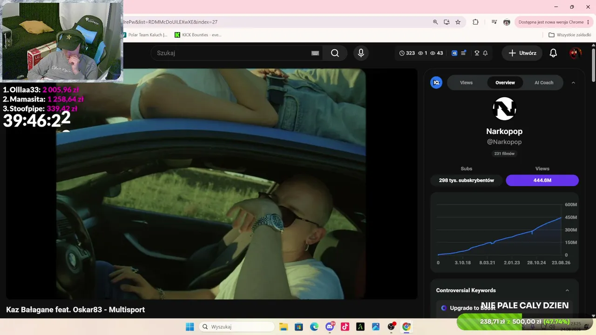Click the 231 filmów video count badge
Screen dimensions: 596x335
click(504, 154)
